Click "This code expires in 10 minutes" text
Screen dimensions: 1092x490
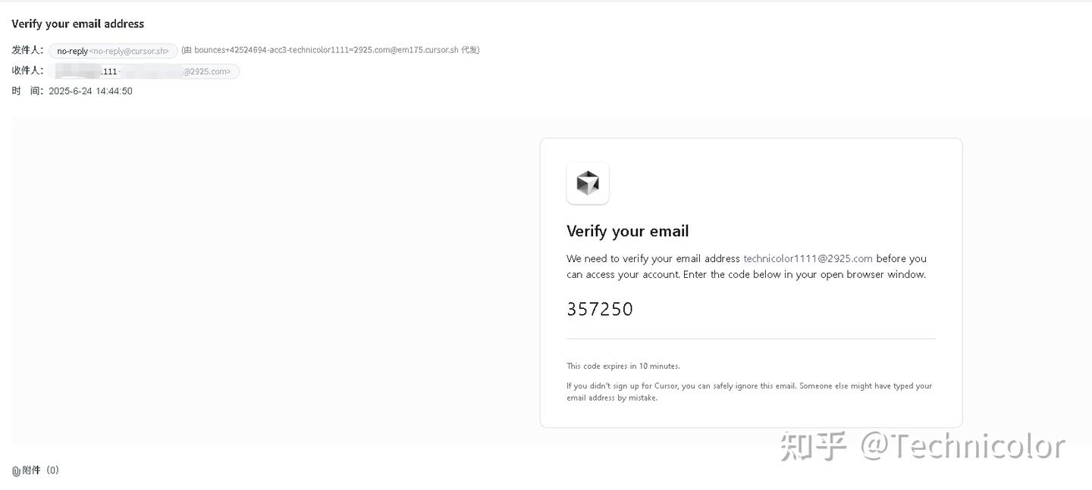click(x=623, y=366)
